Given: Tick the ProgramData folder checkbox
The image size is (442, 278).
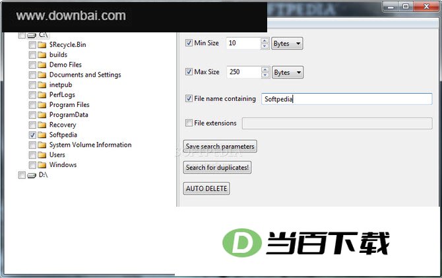Looking at the screenshot, I should (x=32, y=115).
